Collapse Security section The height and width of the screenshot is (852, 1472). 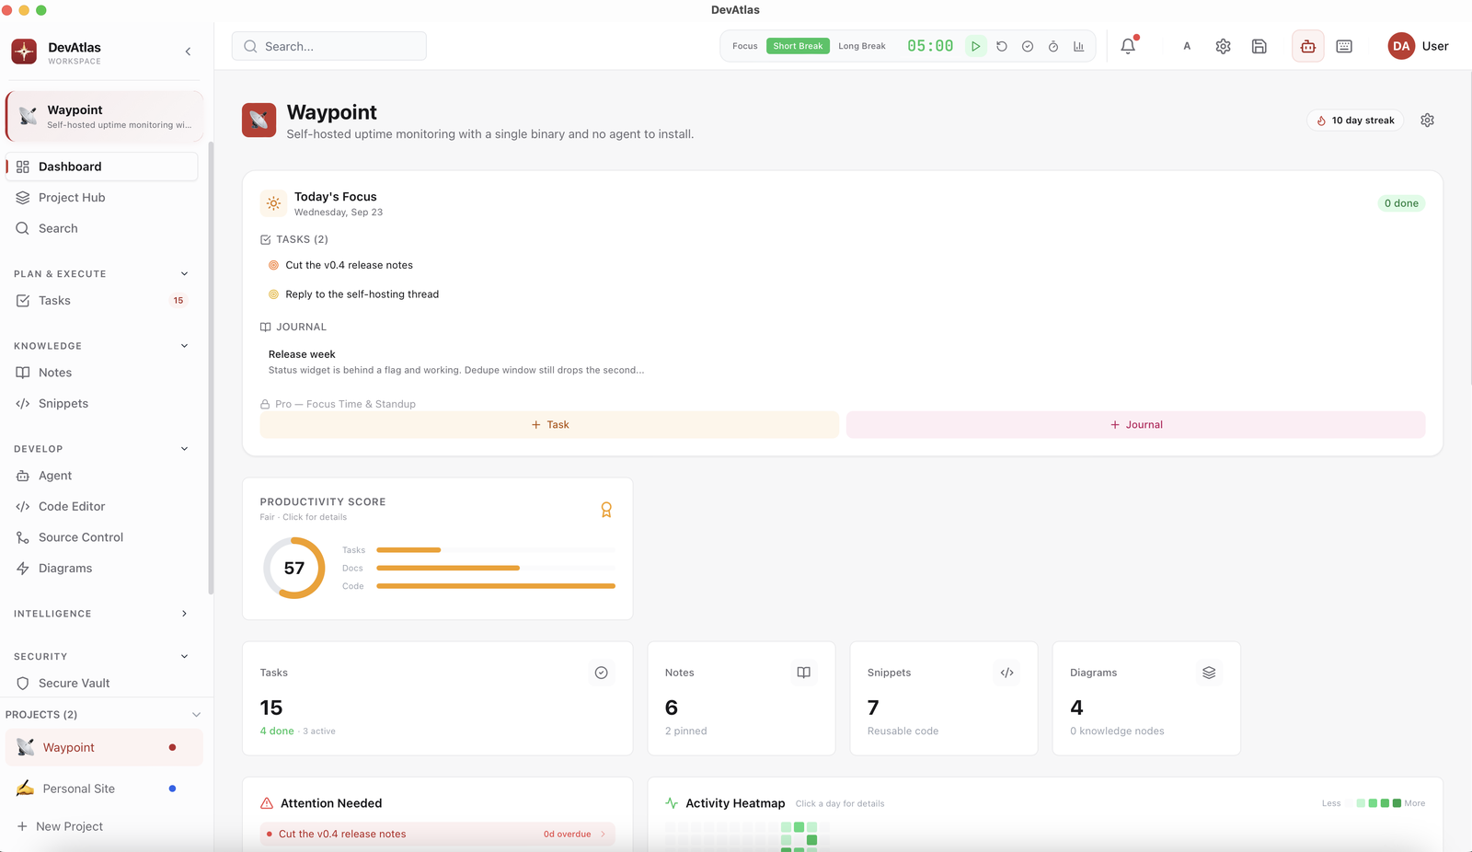(184, 657)
